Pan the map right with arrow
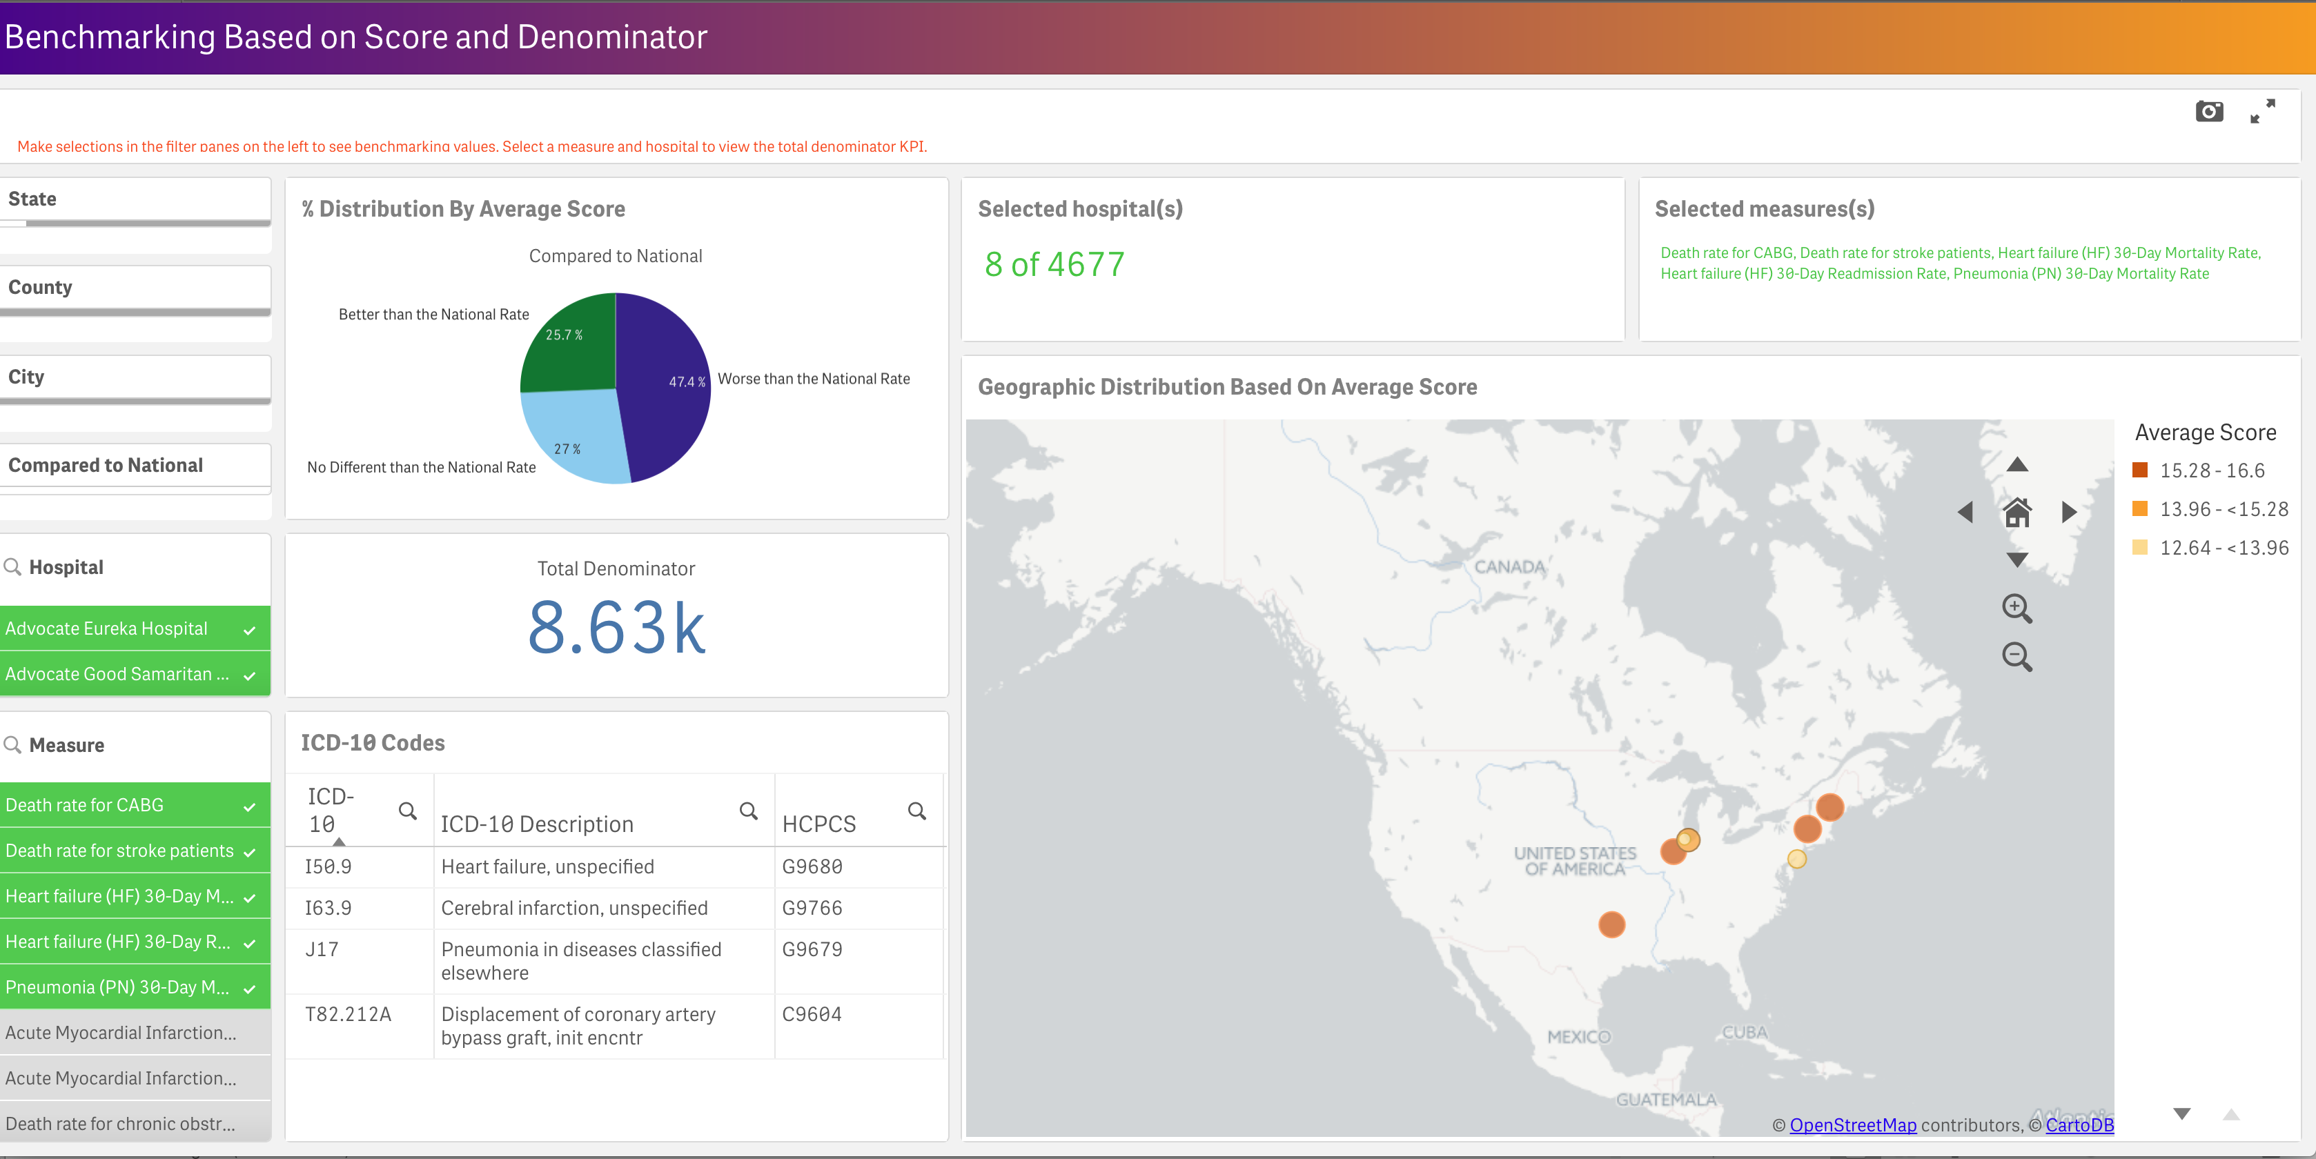This screenshot has width=2316, height=1159. tap(2069, 512)
